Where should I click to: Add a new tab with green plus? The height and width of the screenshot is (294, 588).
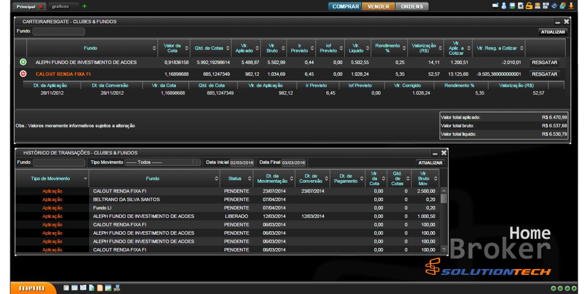coord(84,6)
